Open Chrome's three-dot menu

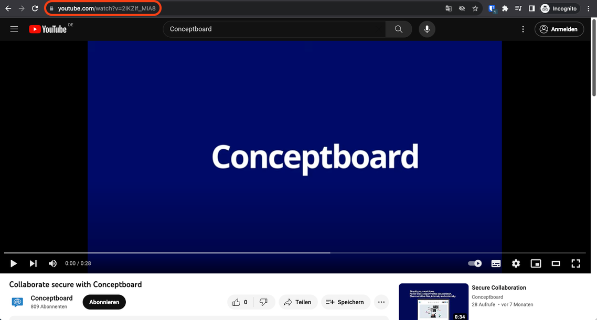click(x=589, y=8)
